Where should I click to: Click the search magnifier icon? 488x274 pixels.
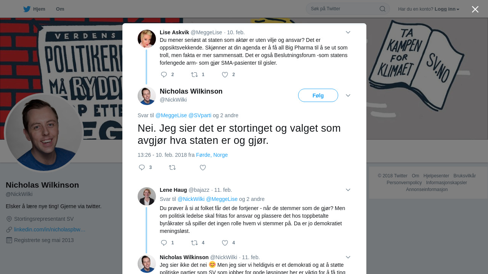coord(382,9)
